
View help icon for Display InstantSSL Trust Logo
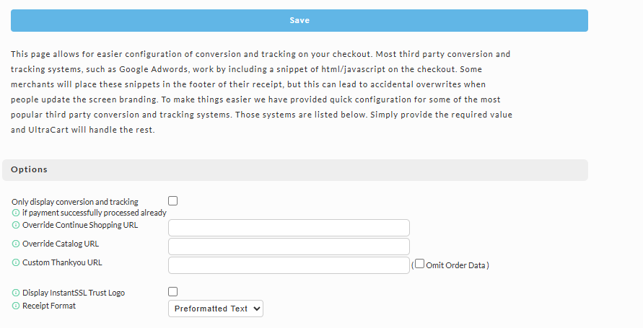point(16,293)
